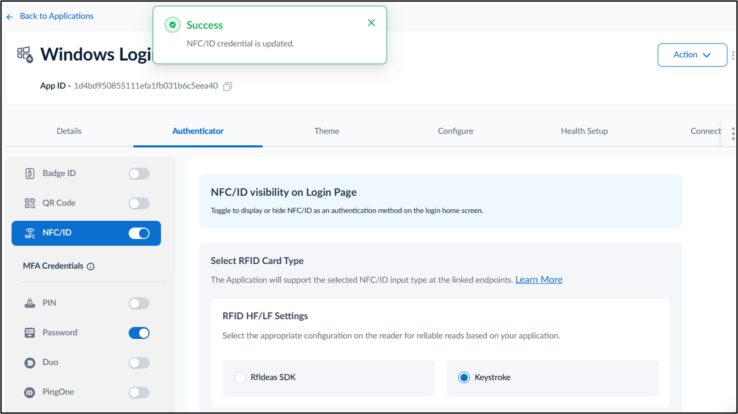Show MFA Credentials info icon

tap(91, 266)
